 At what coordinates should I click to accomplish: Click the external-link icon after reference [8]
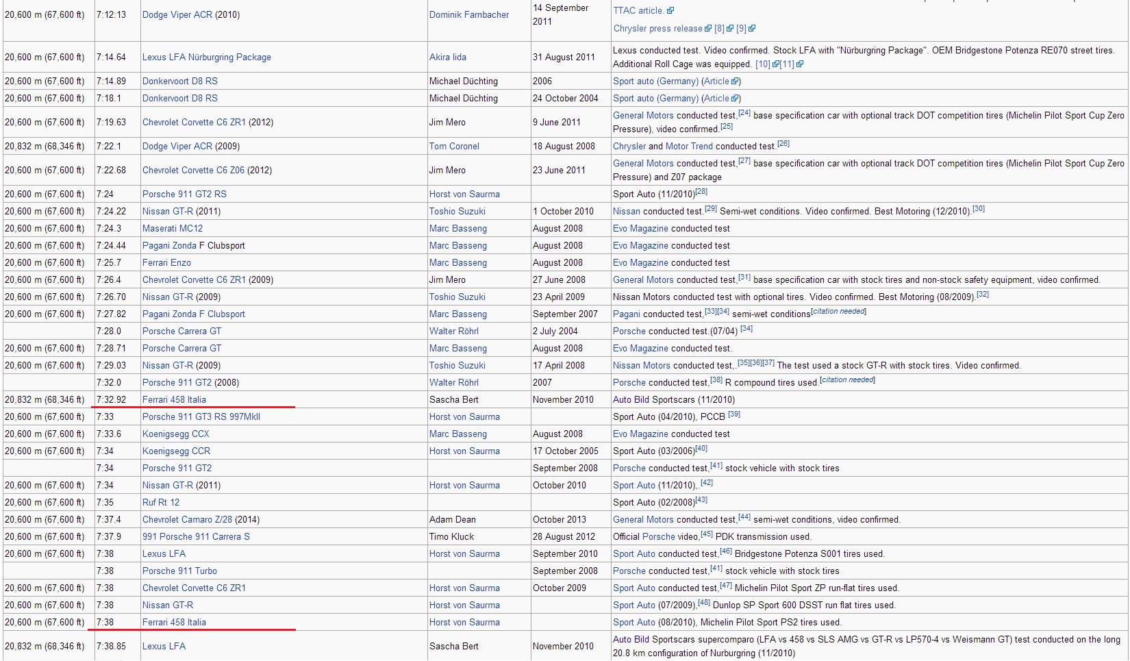pyautogui.click(x=730, y=29)
